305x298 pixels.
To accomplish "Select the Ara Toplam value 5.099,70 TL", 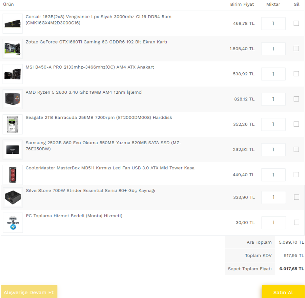I will pyautogui.click(x=291, y=242).
